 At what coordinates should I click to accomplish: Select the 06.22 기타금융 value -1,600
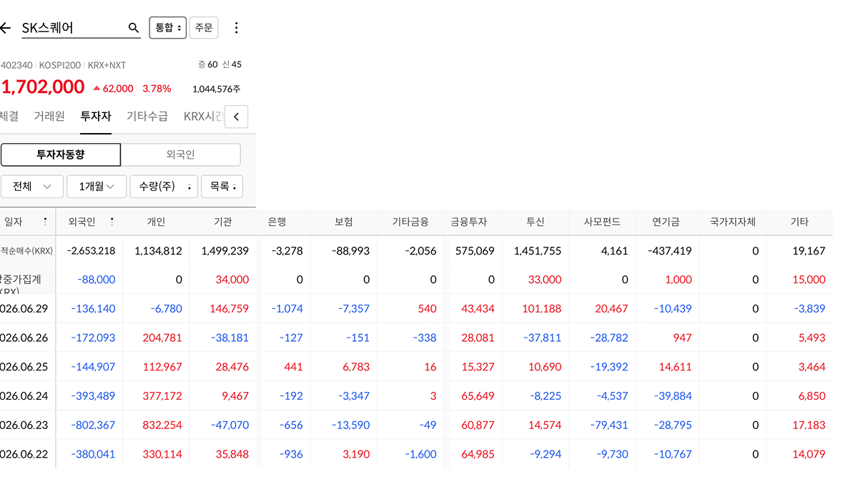pyautogui.click(x=421, y=454)
